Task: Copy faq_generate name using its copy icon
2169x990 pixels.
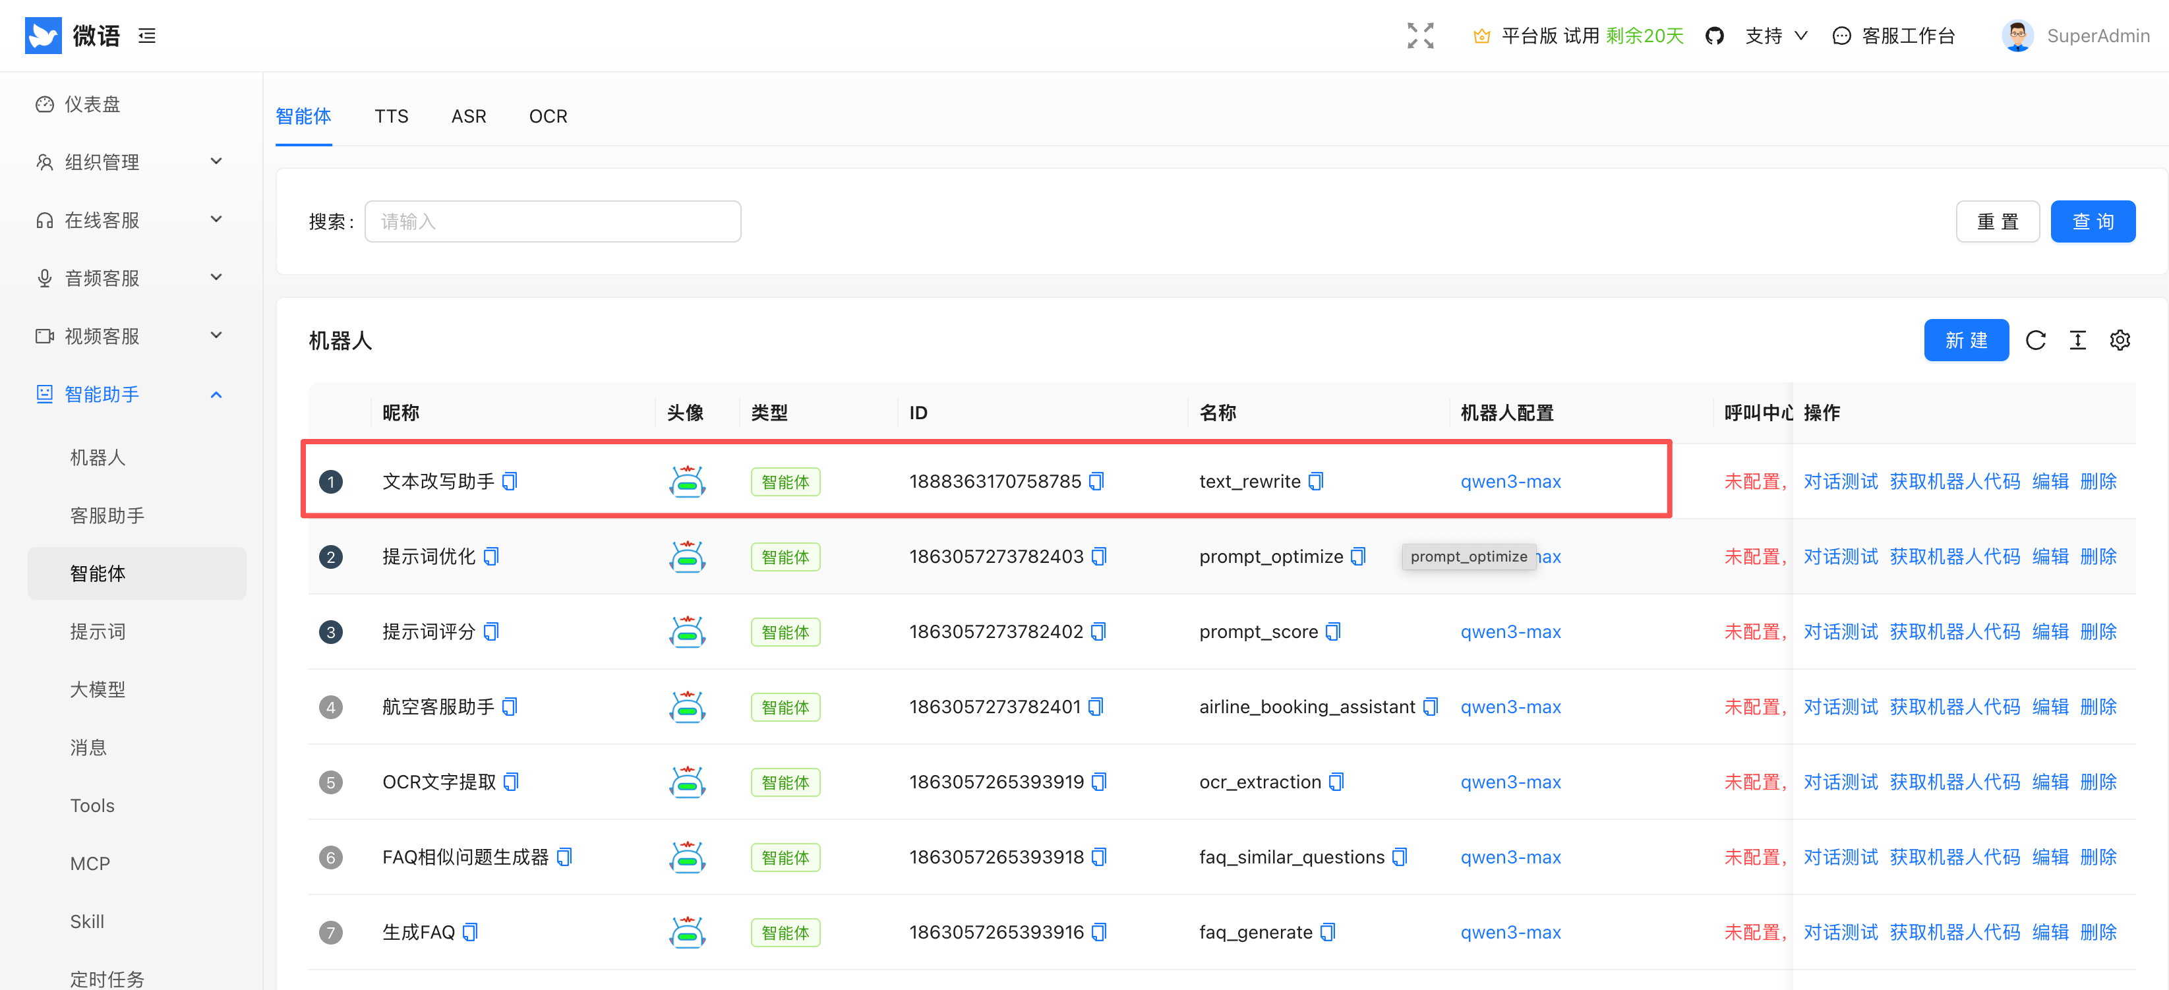Action: [x=1328, y=931]
